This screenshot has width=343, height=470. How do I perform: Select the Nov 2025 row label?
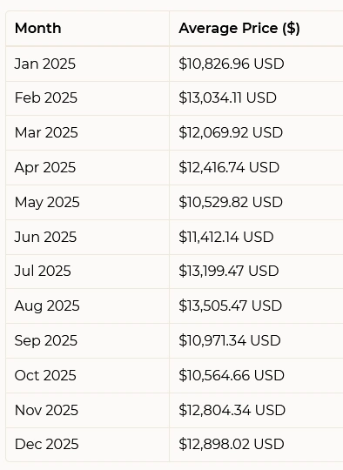point(46,410)
